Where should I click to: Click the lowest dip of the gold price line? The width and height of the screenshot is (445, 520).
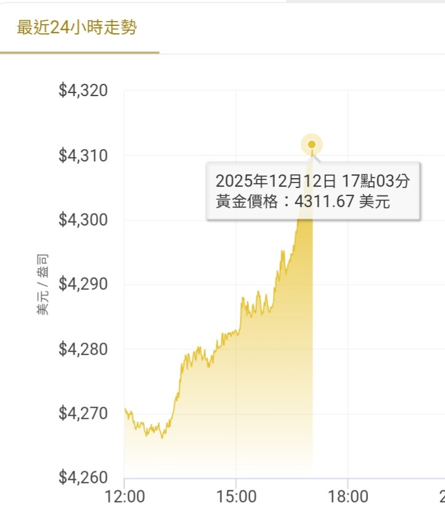click(162, 437)
